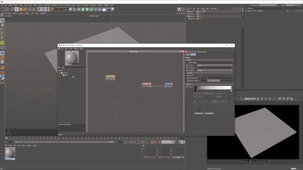Click the Redshift node icon in attributes header

coord(187,51)
